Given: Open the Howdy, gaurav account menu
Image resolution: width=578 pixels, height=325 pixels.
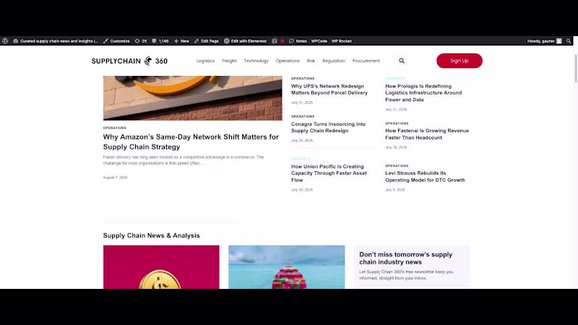Looking at the screenshot, I should click(545, 41).
